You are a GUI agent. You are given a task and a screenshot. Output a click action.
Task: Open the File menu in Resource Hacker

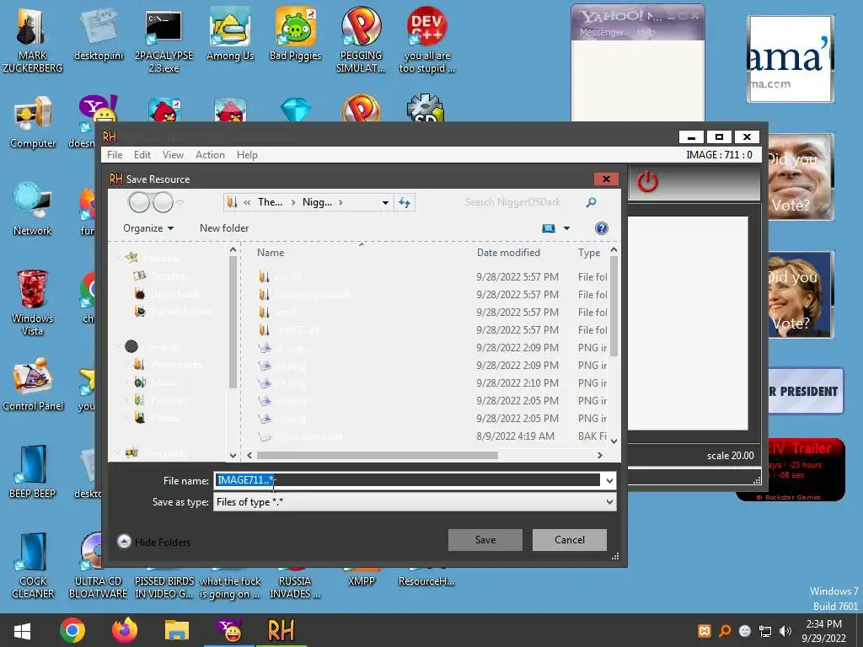pyautogui.click(x=115, y=155)
